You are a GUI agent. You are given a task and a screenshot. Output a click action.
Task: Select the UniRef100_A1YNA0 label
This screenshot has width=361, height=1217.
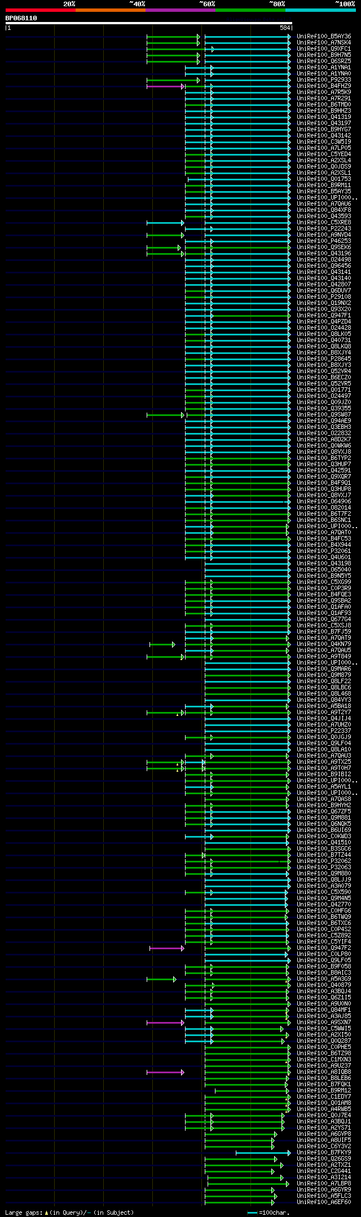pyautogui.click(x=324, y=73)
